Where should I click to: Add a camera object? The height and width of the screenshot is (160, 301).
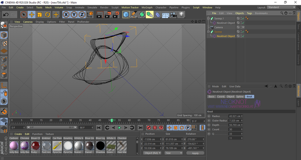click(173, 15)
